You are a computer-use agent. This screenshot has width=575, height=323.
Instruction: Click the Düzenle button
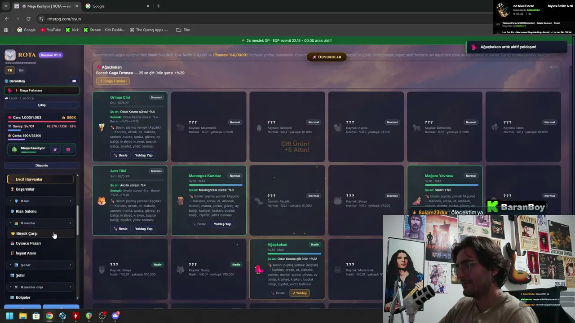click(42, 166)
